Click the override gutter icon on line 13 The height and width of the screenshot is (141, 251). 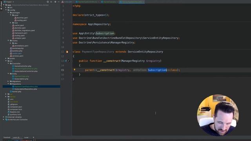[x=66, y=61]
